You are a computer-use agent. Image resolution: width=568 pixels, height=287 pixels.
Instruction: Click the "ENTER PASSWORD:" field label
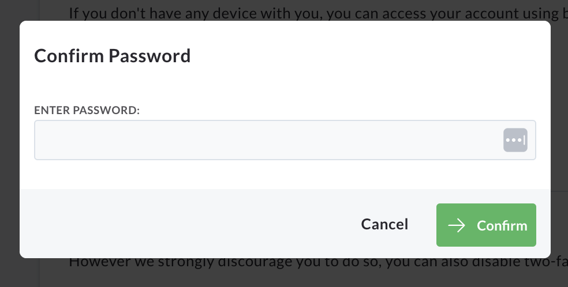click(x=87, y=110)
